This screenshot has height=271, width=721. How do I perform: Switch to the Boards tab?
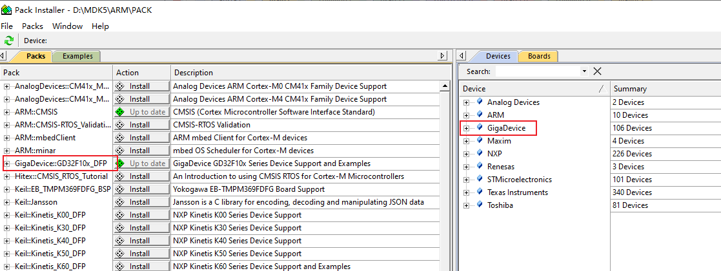539,56
